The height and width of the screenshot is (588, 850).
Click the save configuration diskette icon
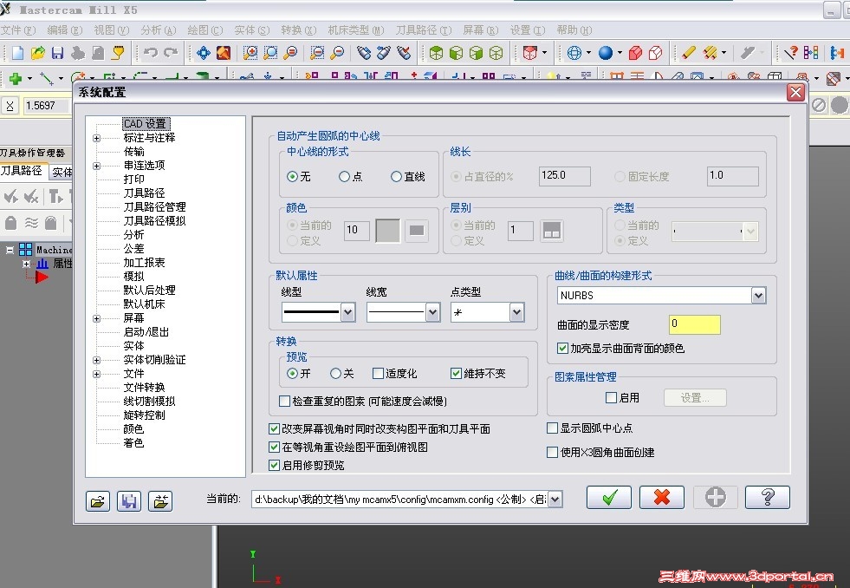129,501
